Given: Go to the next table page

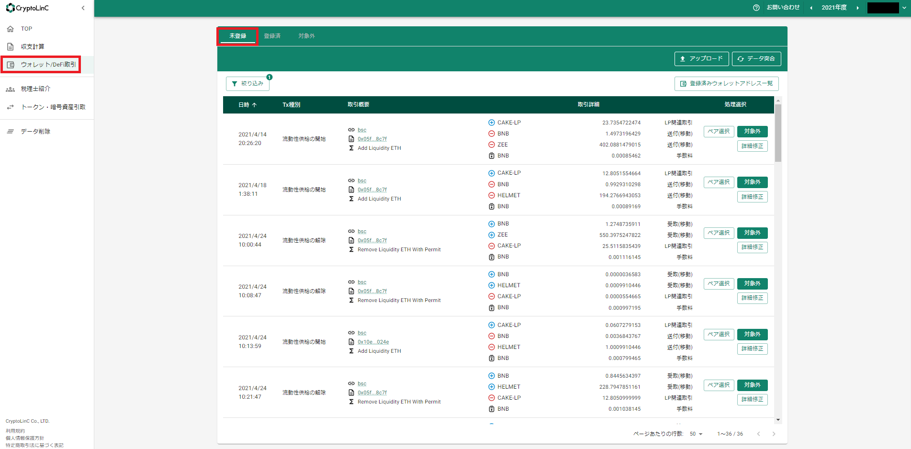Looking at the screenshot, I should (774, 434).
